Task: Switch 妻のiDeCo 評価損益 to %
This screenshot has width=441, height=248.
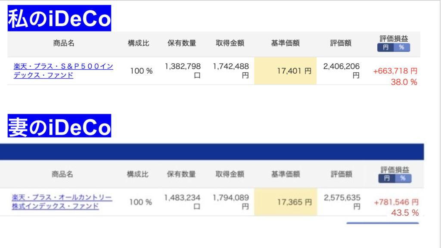Action: pos(403,178)
